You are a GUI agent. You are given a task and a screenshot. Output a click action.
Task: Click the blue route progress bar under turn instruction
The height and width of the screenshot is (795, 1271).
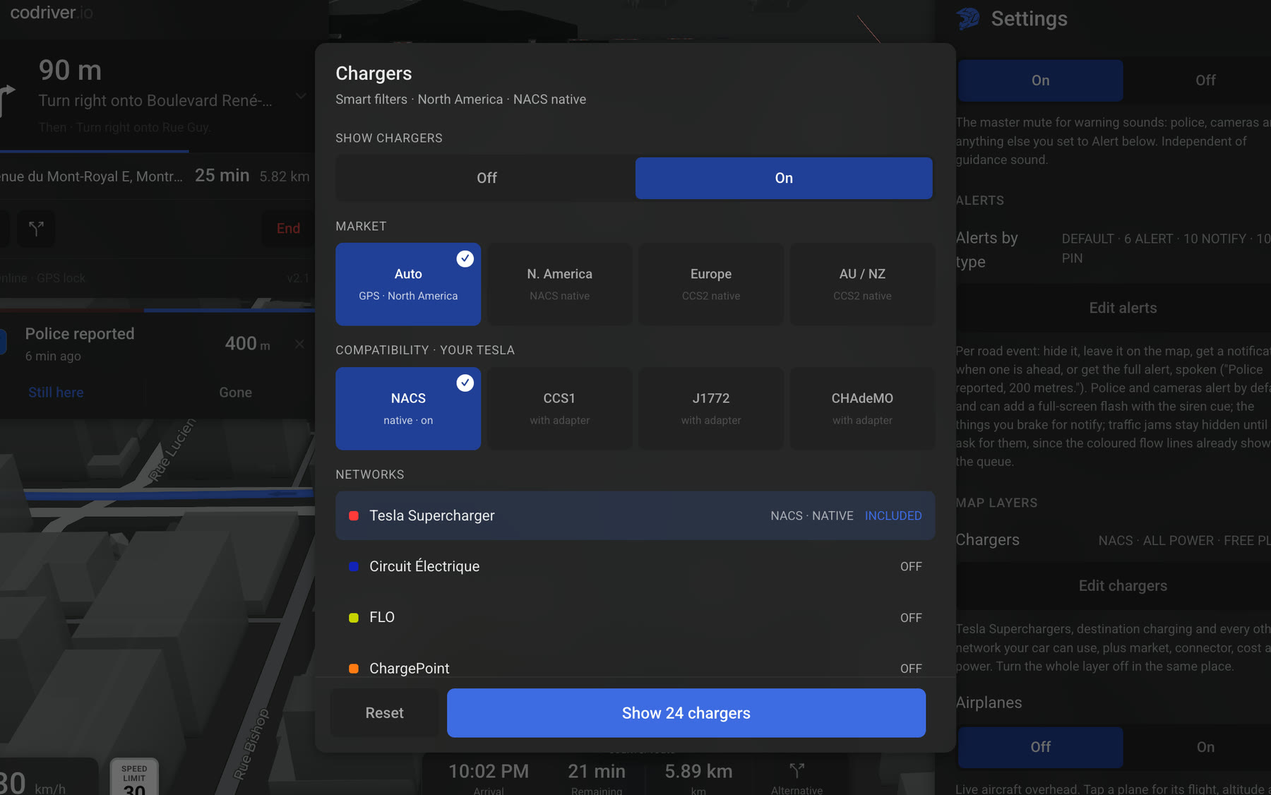click(x=94, y=151)
